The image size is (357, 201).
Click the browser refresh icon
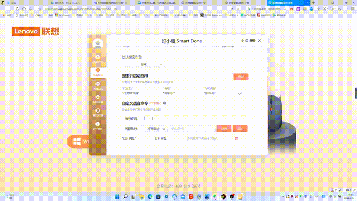pyautogui.click(x=17, y=9)
